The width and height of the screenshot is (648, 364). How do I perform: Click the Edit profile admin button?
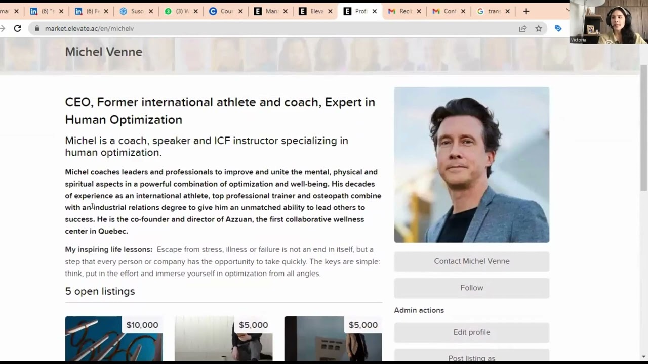pyautogui.click(x=472, y=332)
